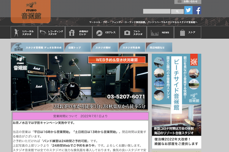Open the Facebook page icon

click(x=198, y=10)
